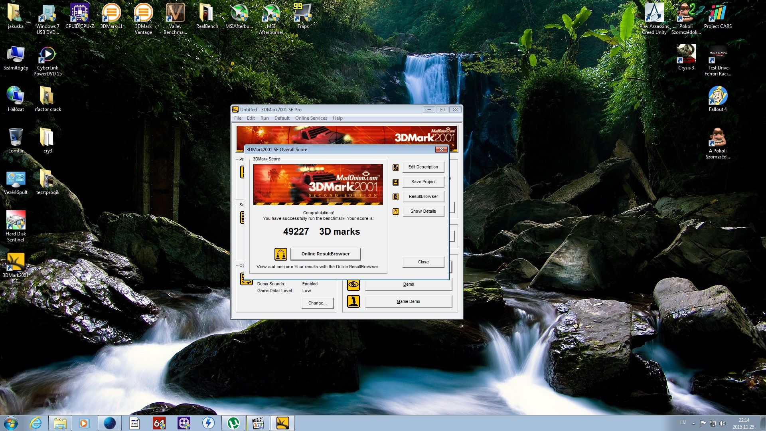Click the Game Detail Level Low value

point(306,291)
